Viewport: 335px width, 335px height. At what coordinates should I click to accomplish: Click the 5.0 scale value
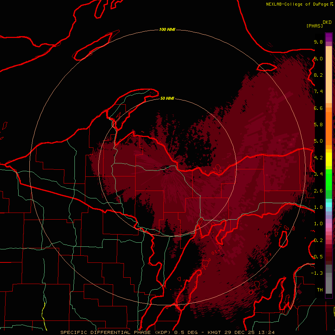[318, 141]
